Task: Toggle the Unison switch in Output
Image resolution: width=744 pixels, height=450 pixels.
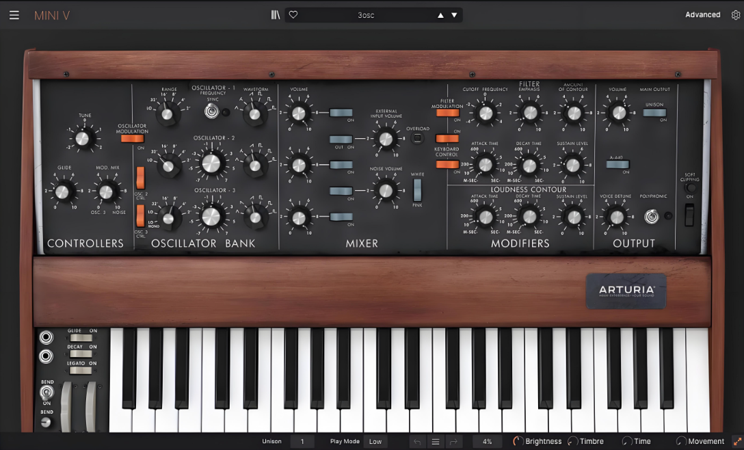Action: pos(654,112)
